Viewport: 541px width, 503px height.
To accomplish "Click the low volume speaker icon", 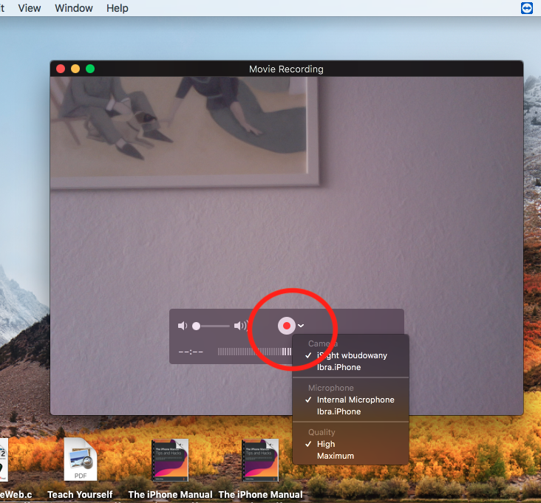I will pyautogui.click(x=183, y=326).
